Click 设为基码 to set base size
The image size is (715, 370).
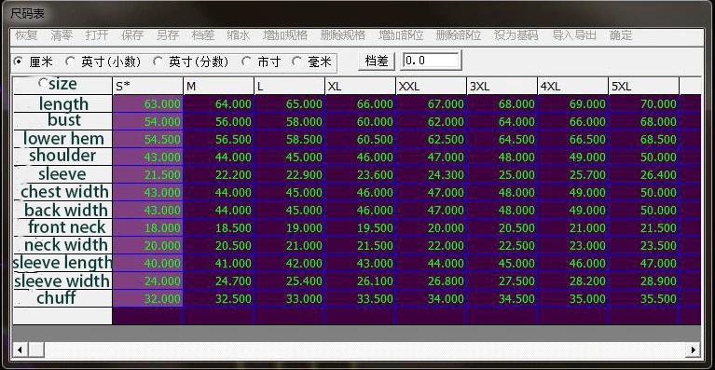[x=516, y=35]
